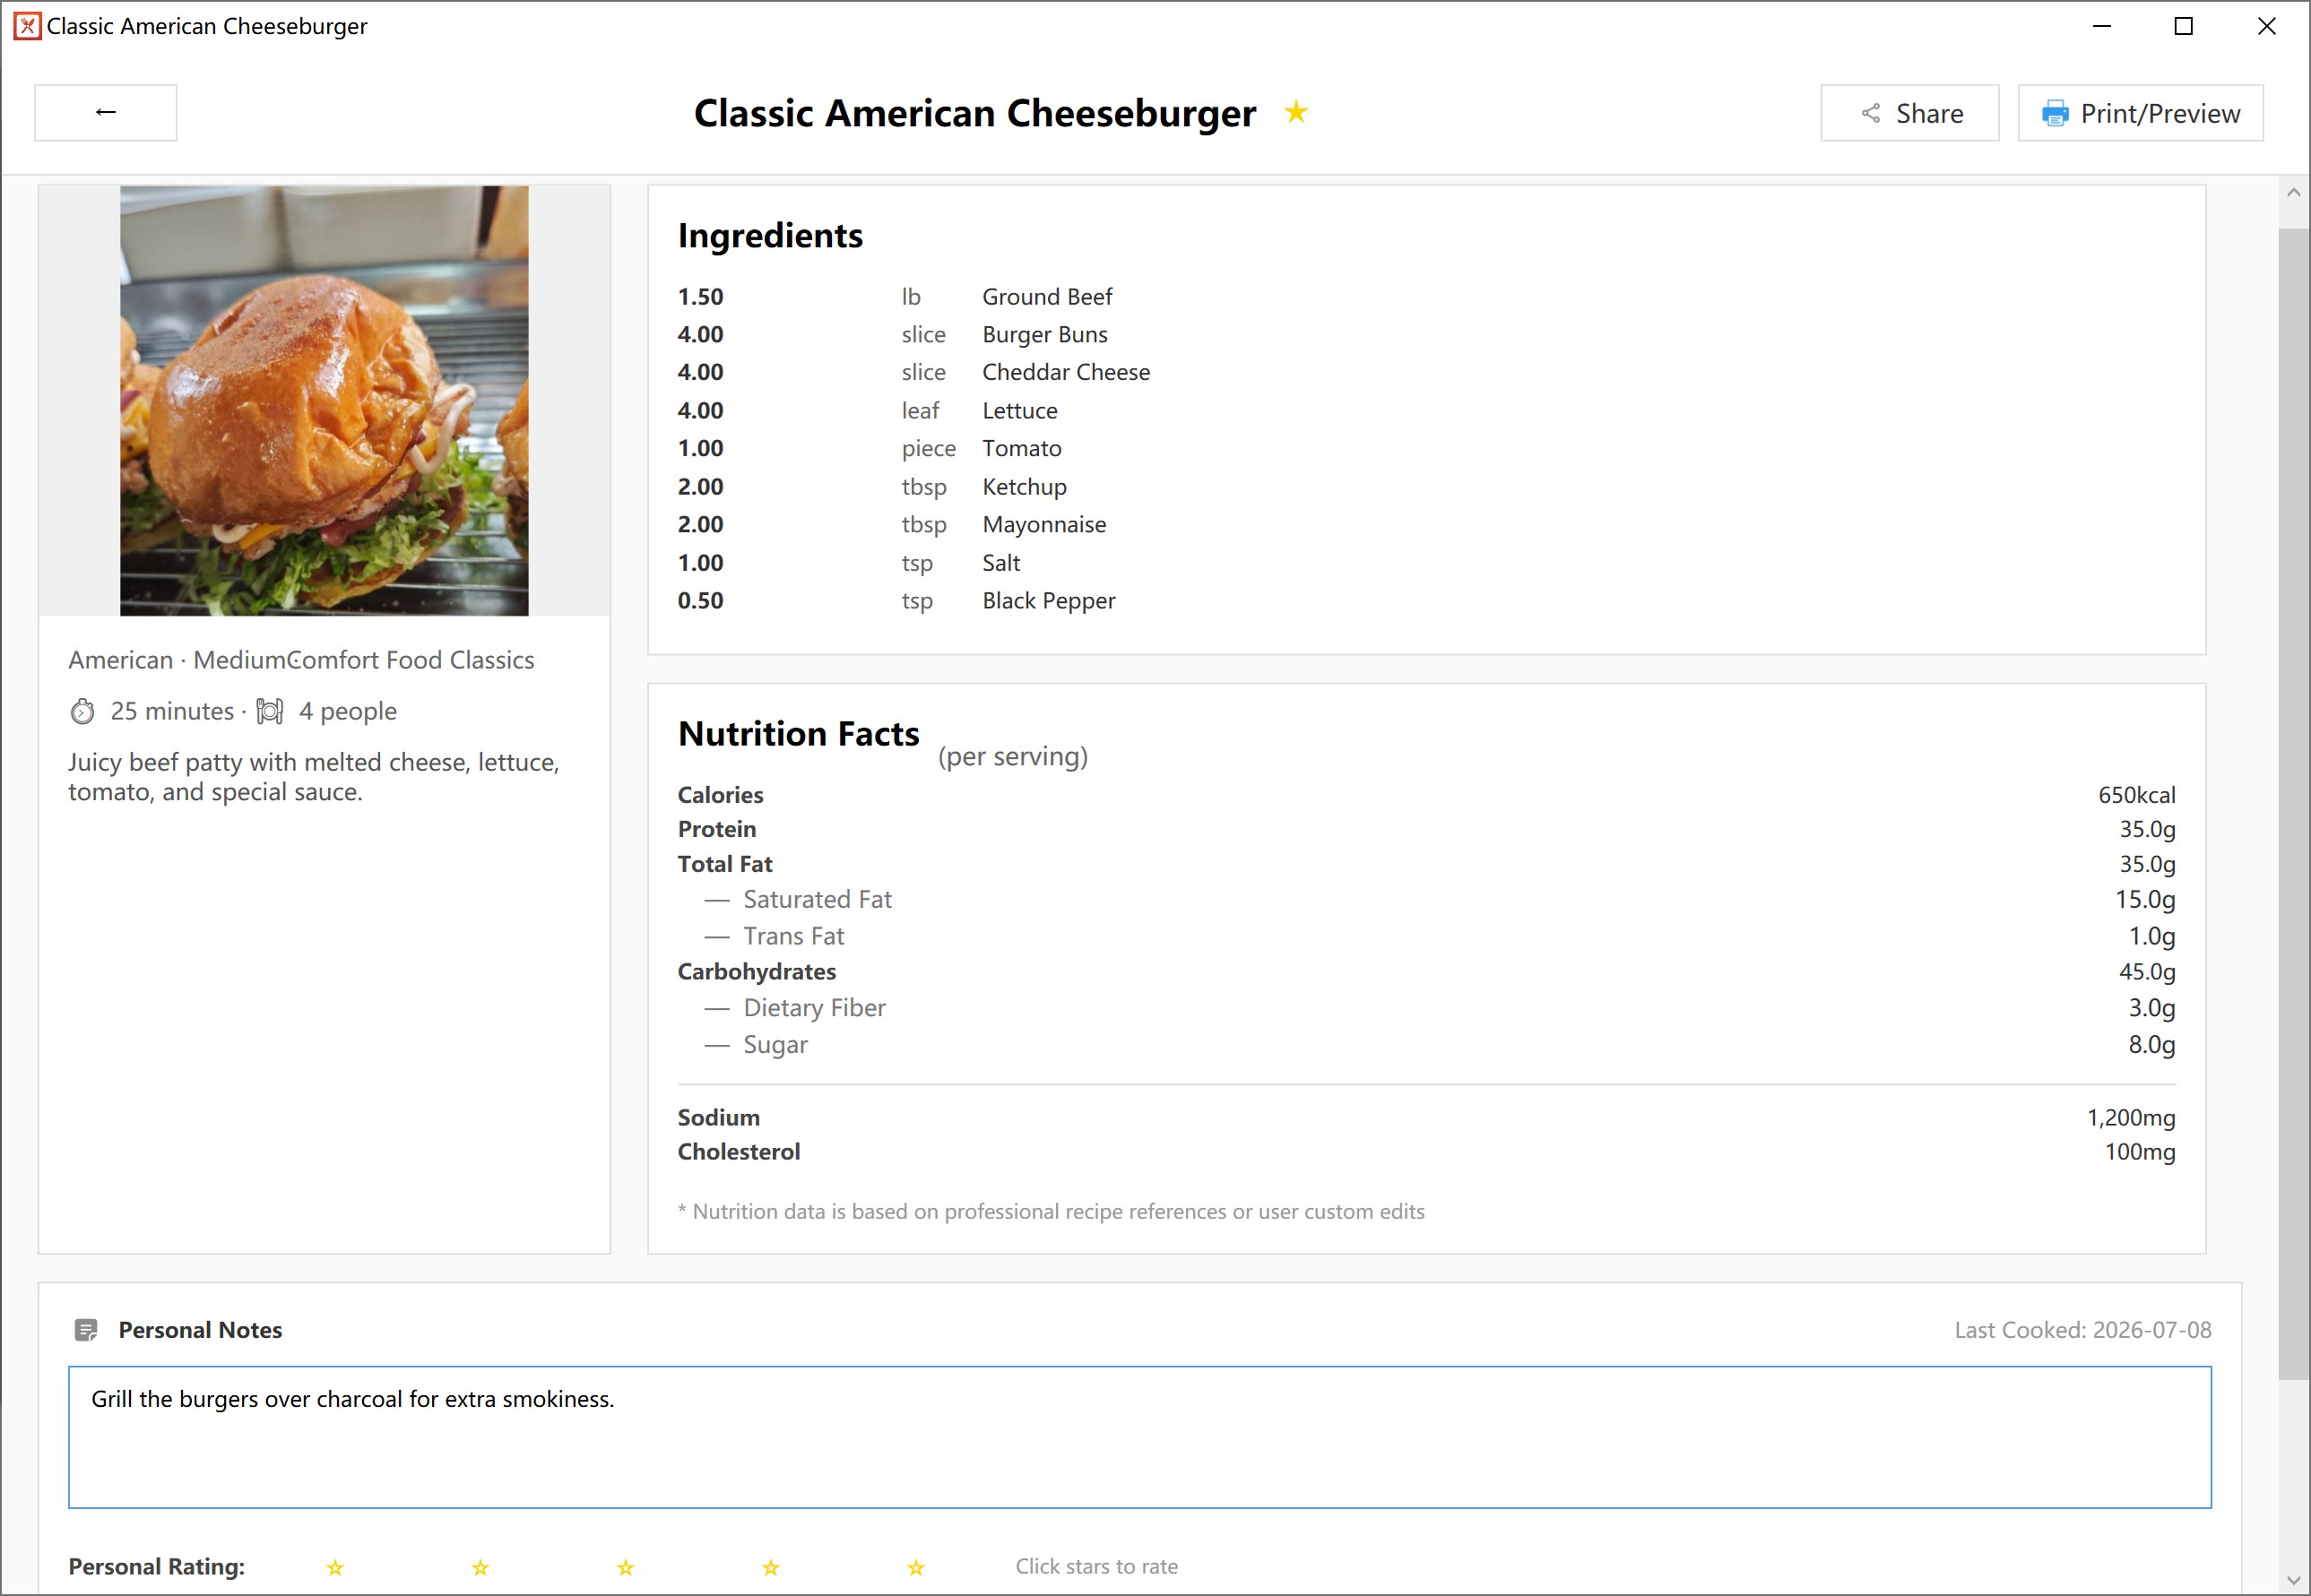Rate the recipe three stars
The height and width of the screenshot is (1596, 2311).
pos(626,1567)
